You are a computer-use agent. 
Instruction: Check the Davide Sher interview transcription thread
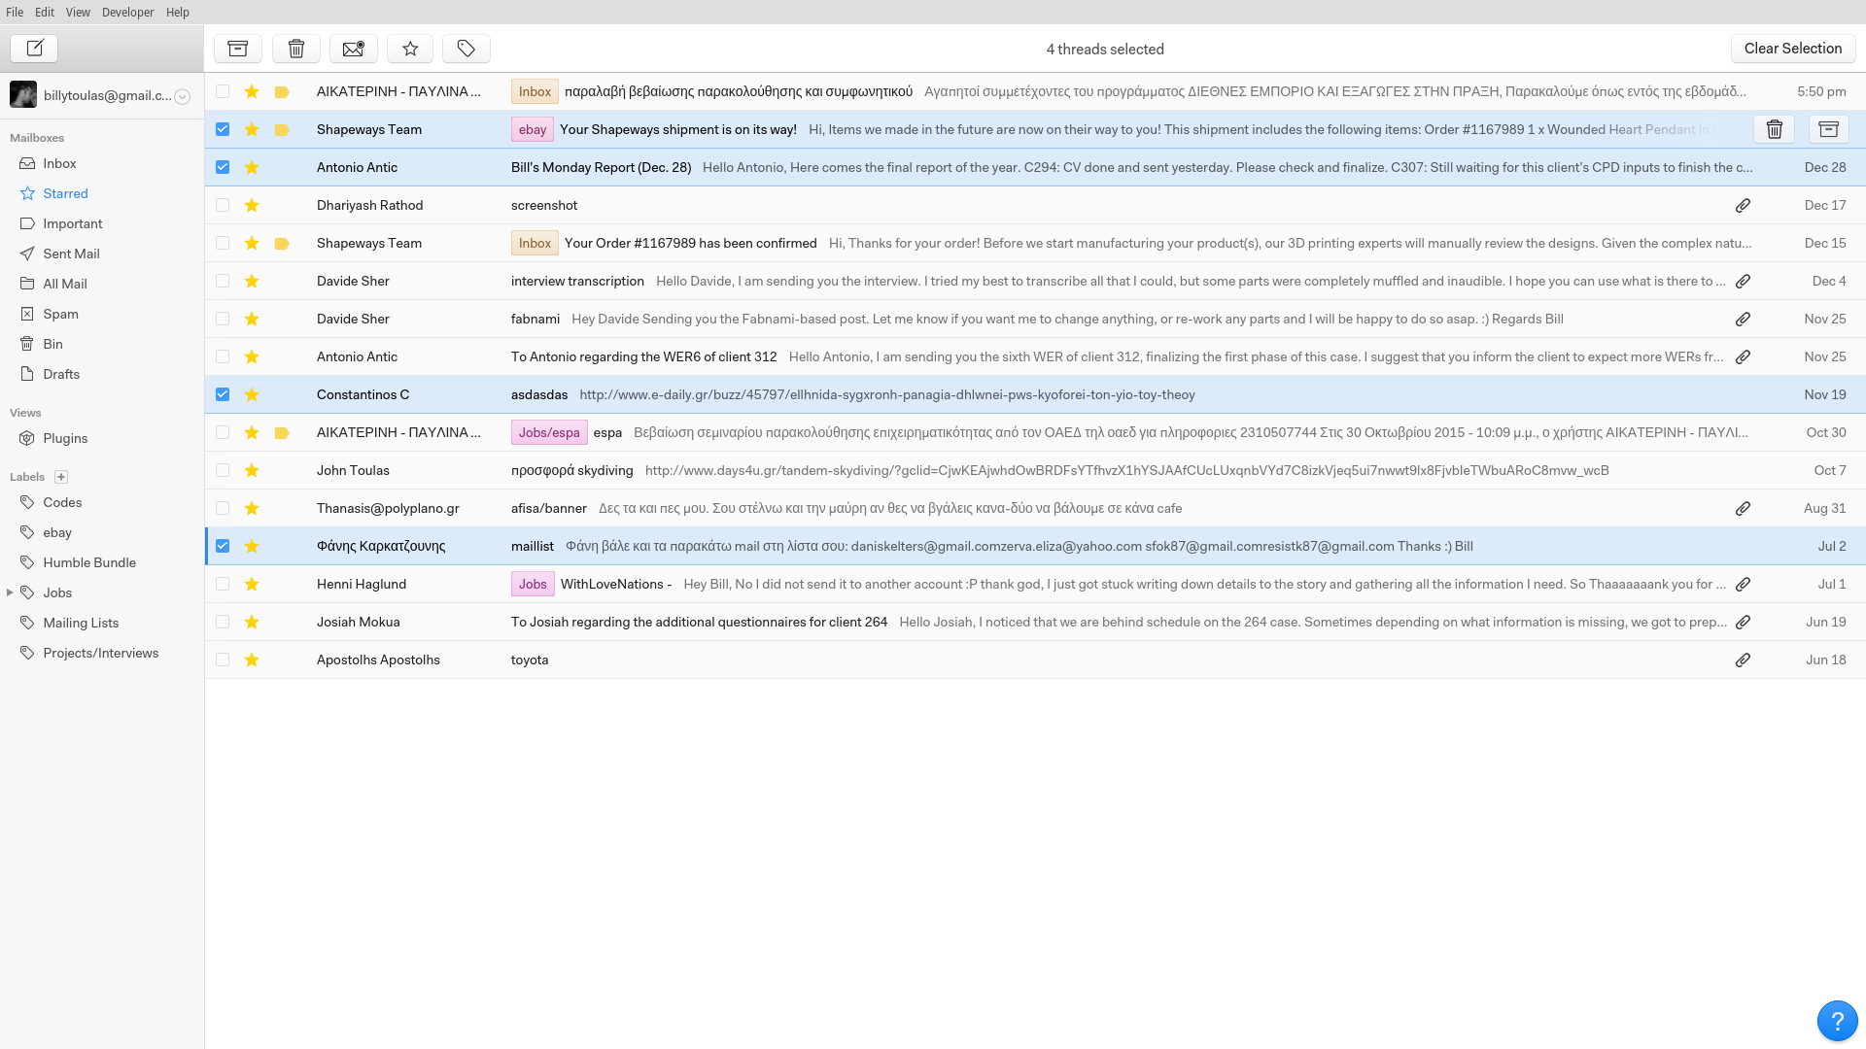pos(223,281)
